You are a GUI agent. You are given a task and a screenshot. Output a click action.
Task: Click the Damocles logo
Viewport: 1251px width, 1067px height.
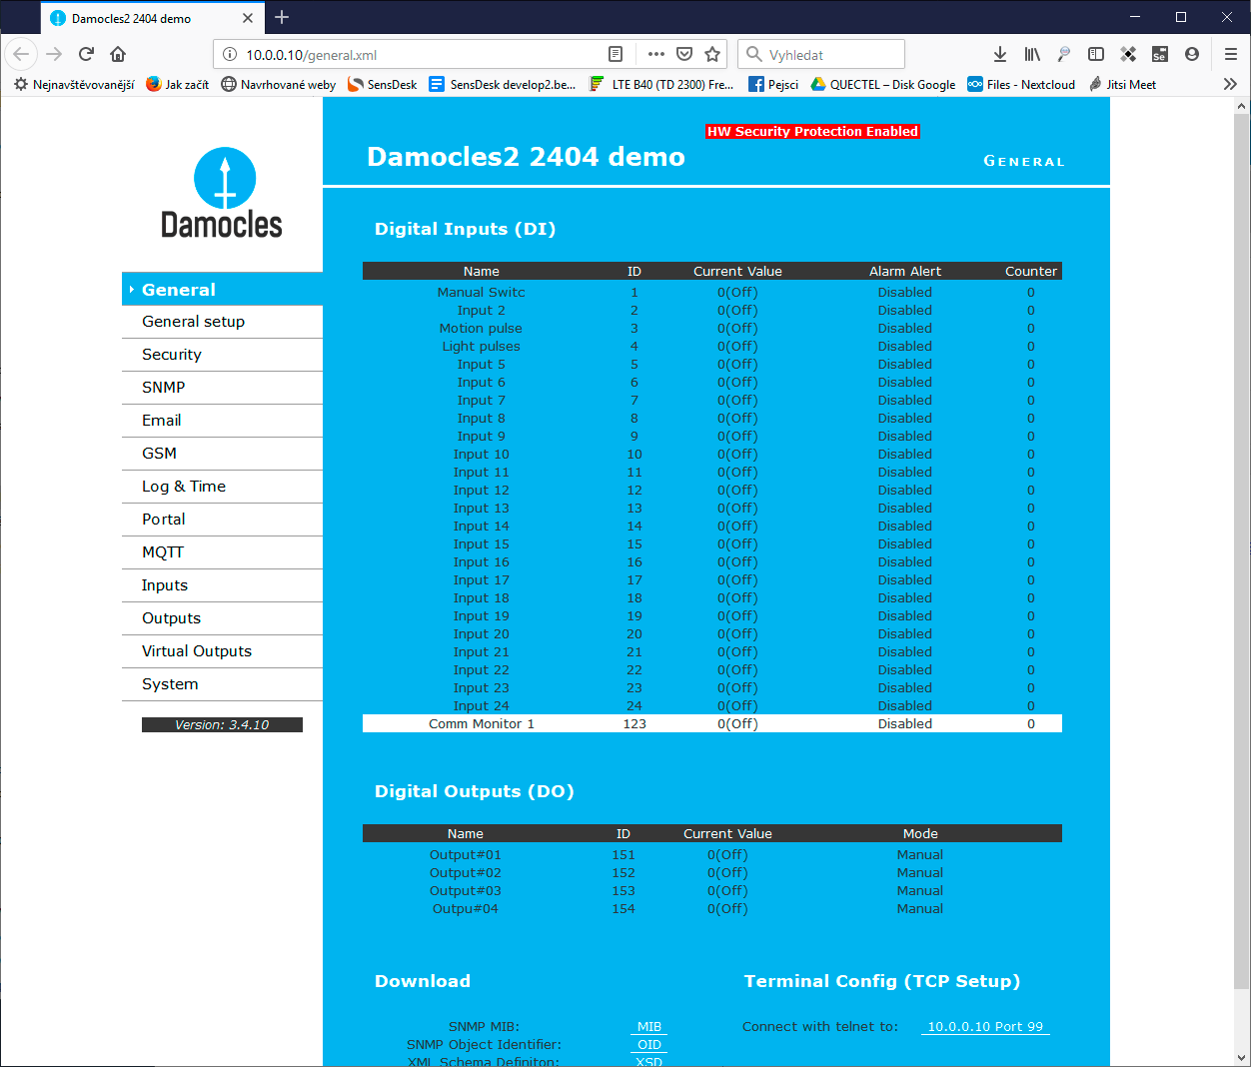(x=223, y=193)
